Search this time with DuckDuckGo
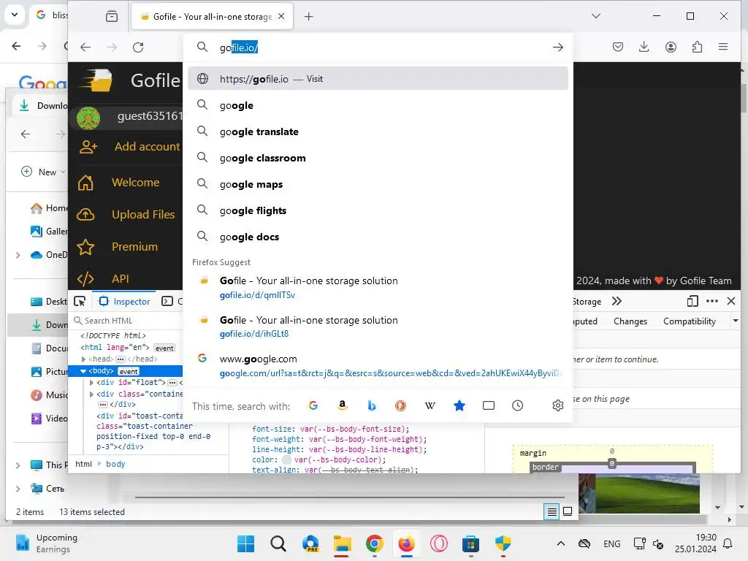This screenshot has width=748, height=561. pos(400,405)
